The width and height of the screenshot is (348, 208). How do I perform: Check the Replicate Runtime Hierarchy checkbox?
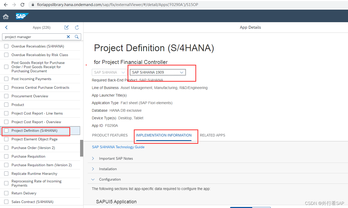(6, 174)
